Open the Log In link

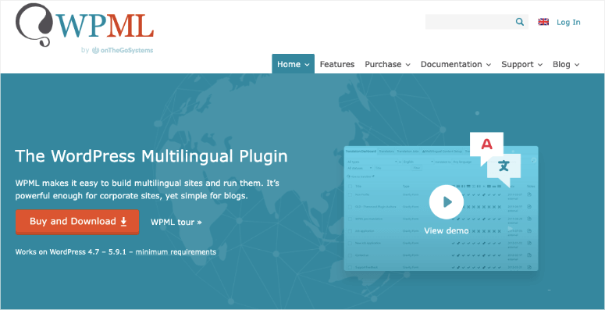[x=568, y=22]
